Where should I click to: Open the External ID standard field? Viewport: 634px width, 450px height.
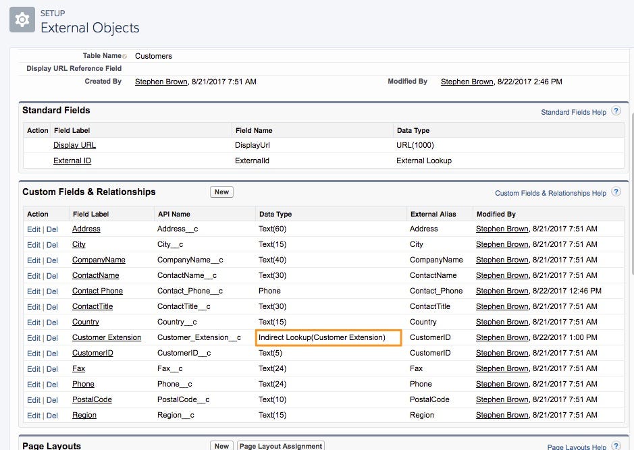point(72,161)
